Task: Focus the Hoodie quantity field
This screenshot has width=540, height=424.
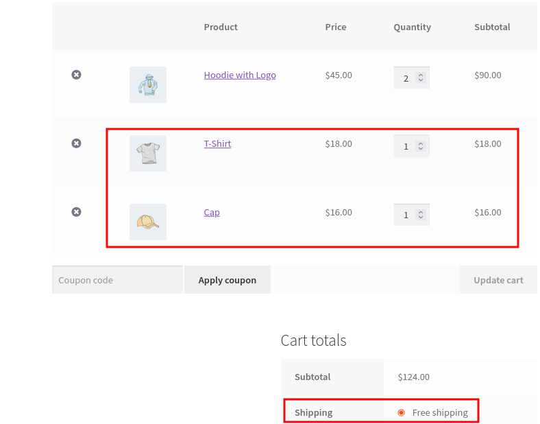Action: pyautogui.click(x=405, y=78)
